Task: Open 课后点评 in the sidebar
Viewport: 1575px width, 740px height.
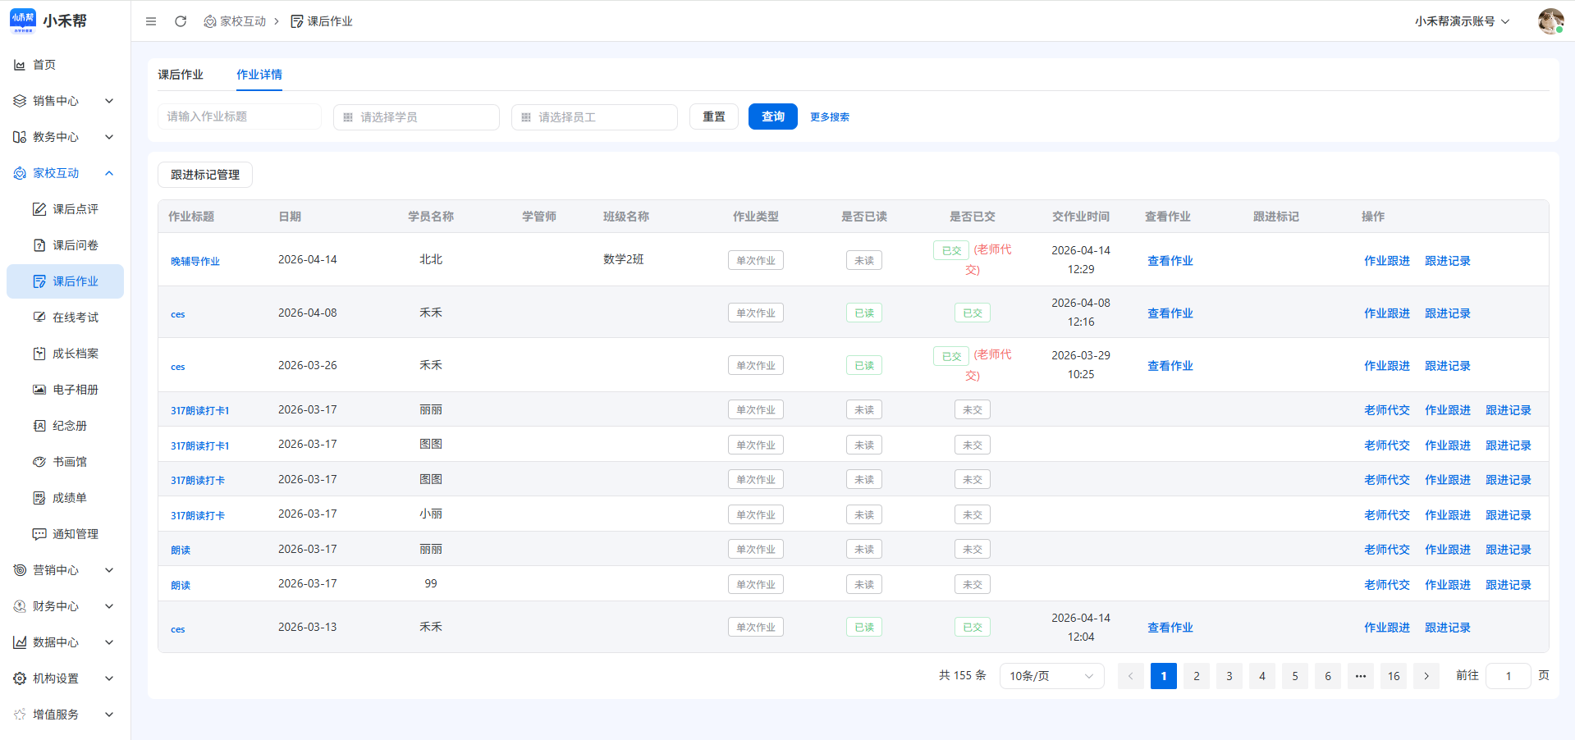Action: [x=75, y=209]
